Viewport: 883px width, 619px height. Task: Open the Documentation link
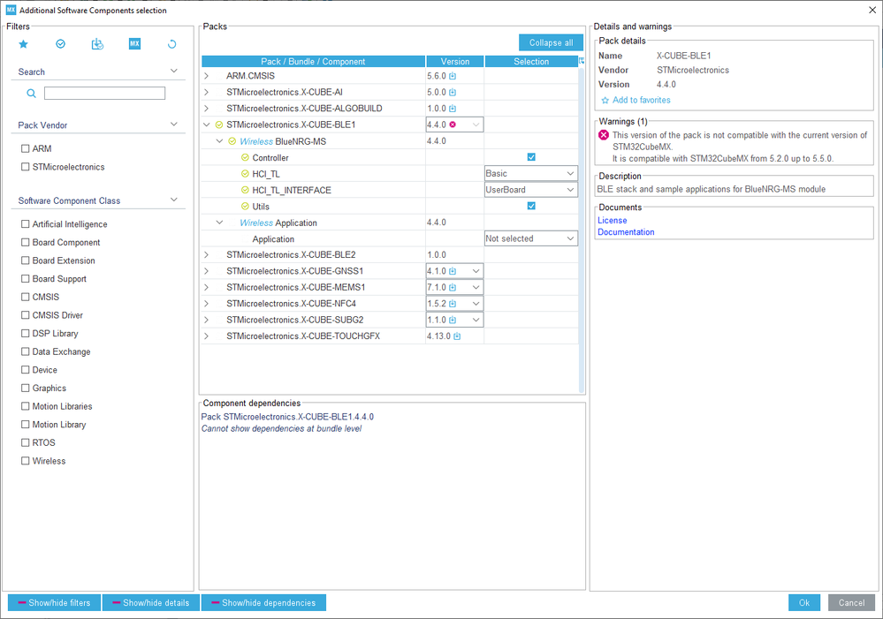click(x=626, y=232)
